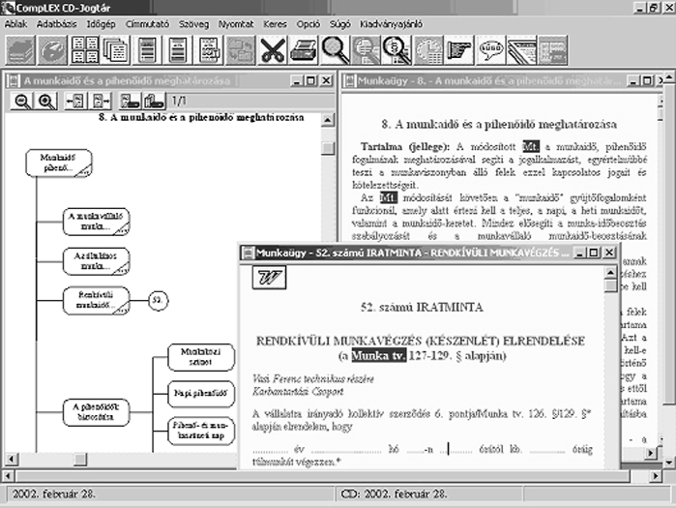This screenshot has height=508, width=676.
Task: Click the main workspace vertical scrollbar thumb
Action: point(669,245)
